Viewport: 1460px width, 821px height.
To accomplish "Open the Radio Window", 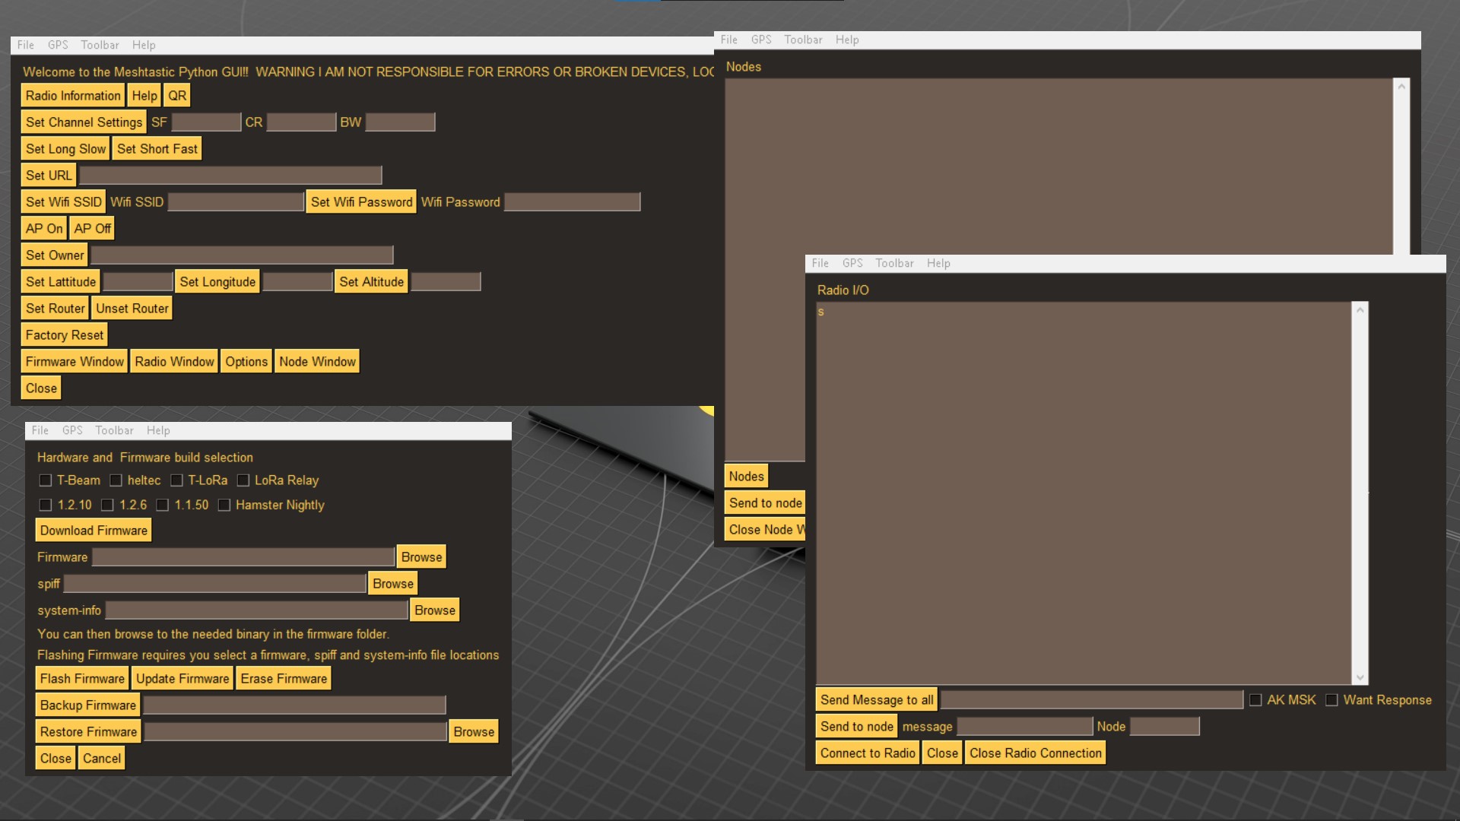I will click(174, 361).
